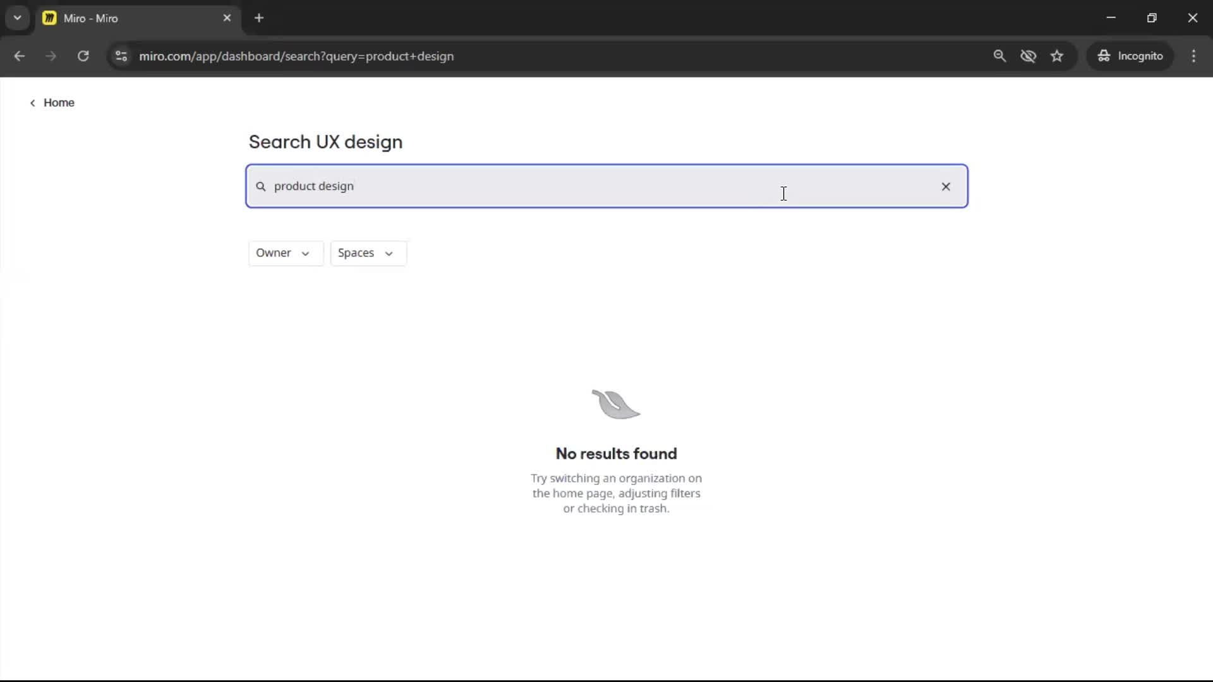Minimize the browser window
The width and height of the screenshot is (1213, 682).
tap(1111, 18)
